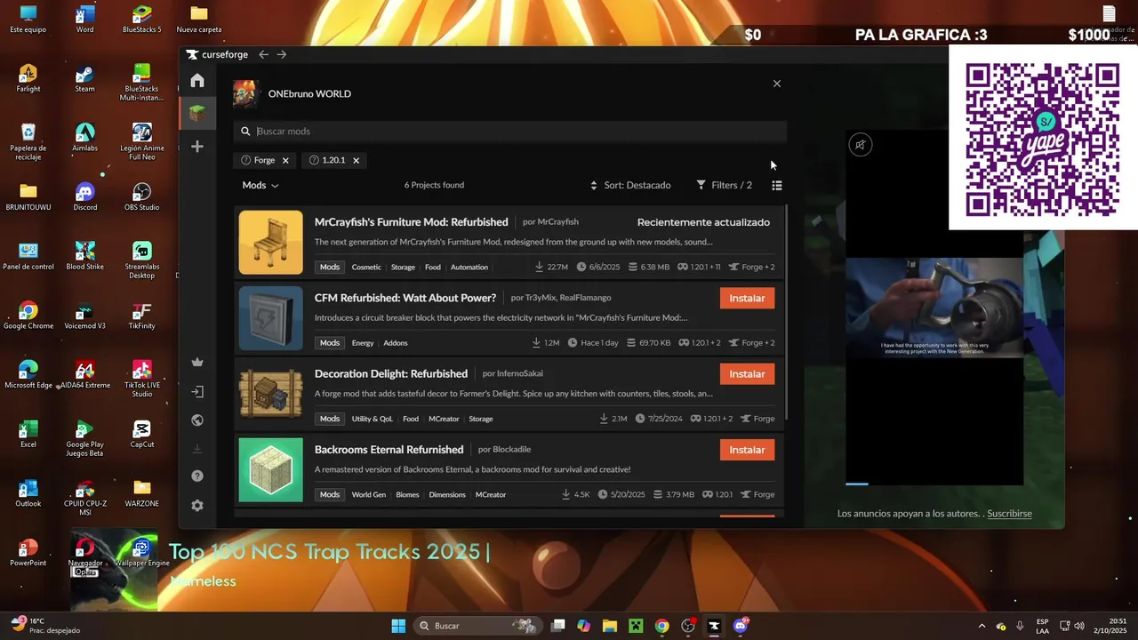Open WARZONE folder on desktop
Viewport: 1138px width, 640px height.
tap(142, 493)
